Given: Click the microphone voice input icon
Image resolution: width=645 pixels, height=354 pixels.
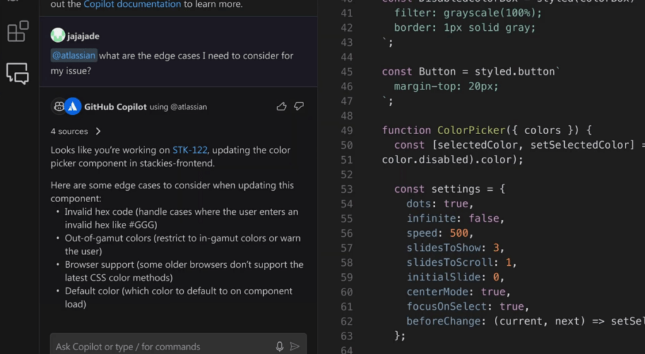Looking at the screenshot, I should point(280,346).
